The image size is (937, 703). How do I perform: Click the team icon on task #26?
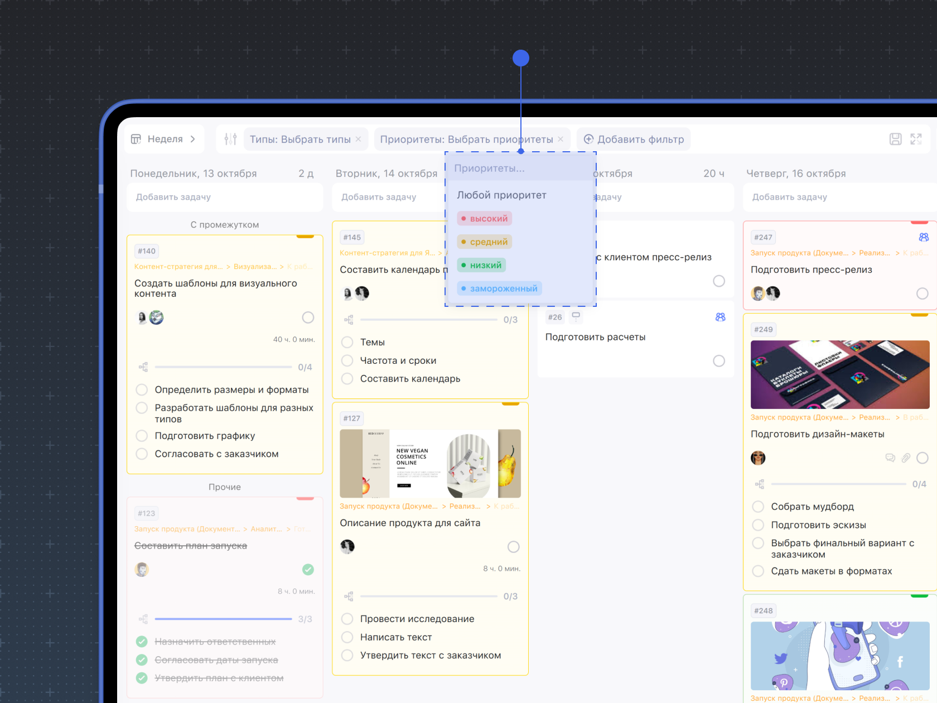(720, 317)
